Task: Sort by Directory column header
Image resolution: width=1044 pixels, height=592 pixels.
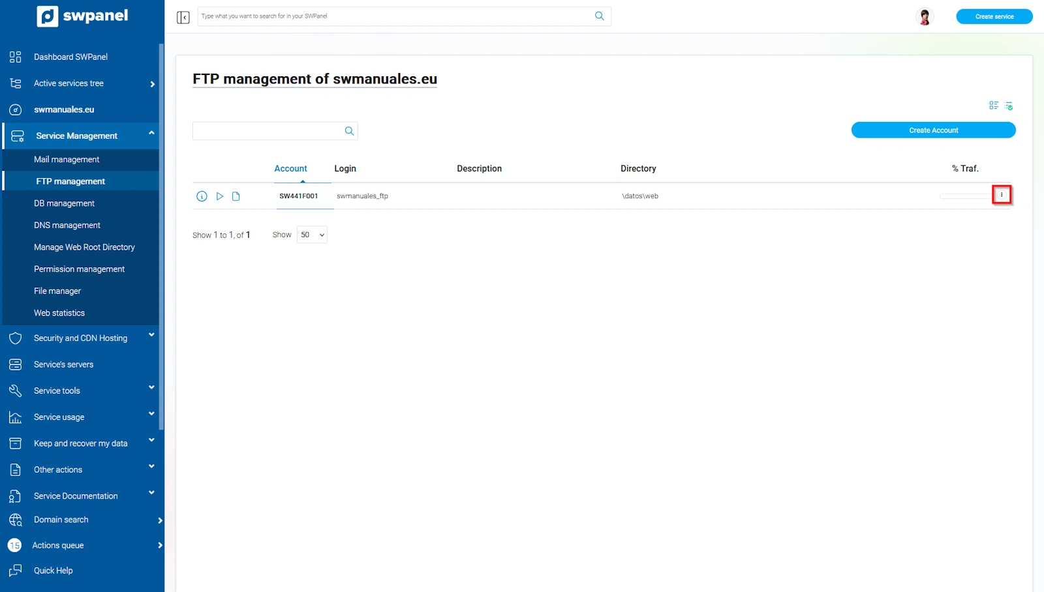Action: [638, 169]
